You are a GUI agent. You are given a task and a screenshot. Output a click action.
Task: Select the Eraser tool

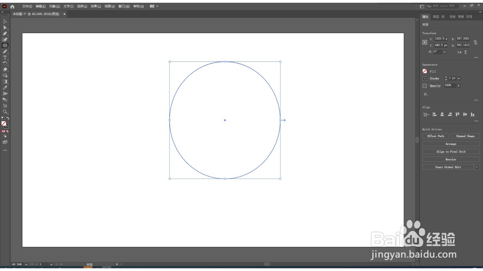pyautogui.click(x=5, y=70)
